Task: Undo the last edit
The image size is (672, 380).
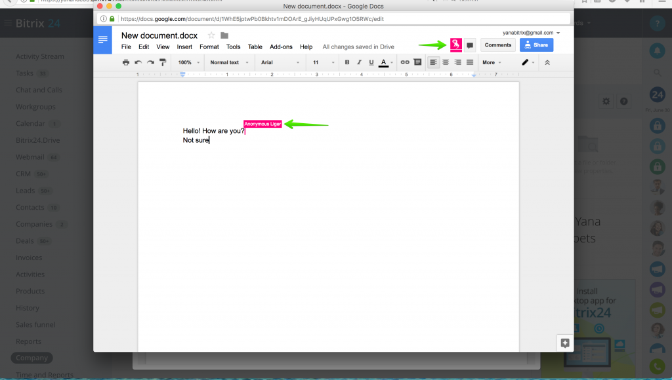Action: (x=138, y=62)
